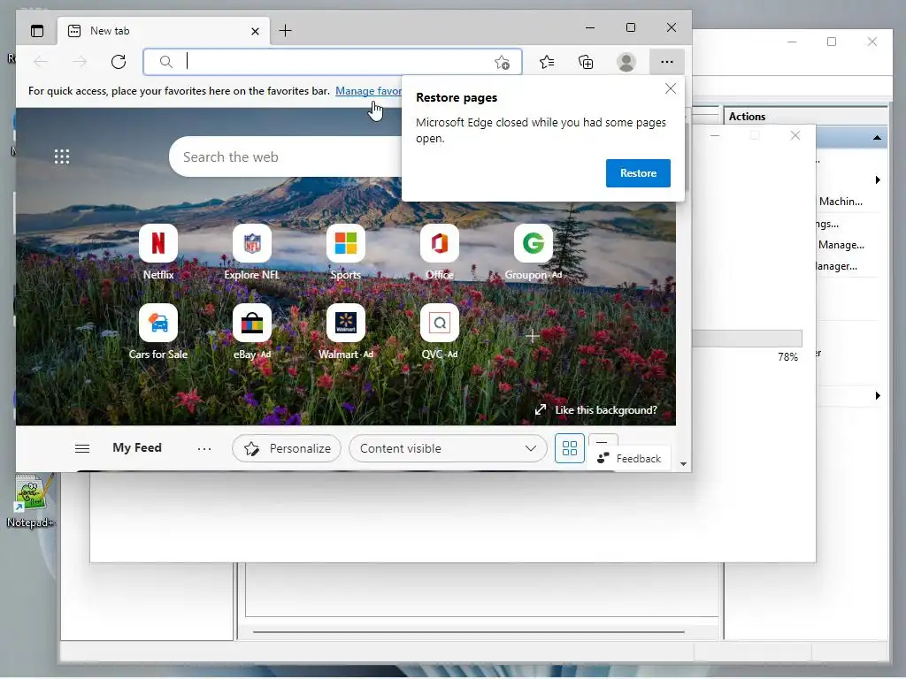Expand the Content visible dropdown
This screenshot has width=906, height=679.
coord(448,448)
